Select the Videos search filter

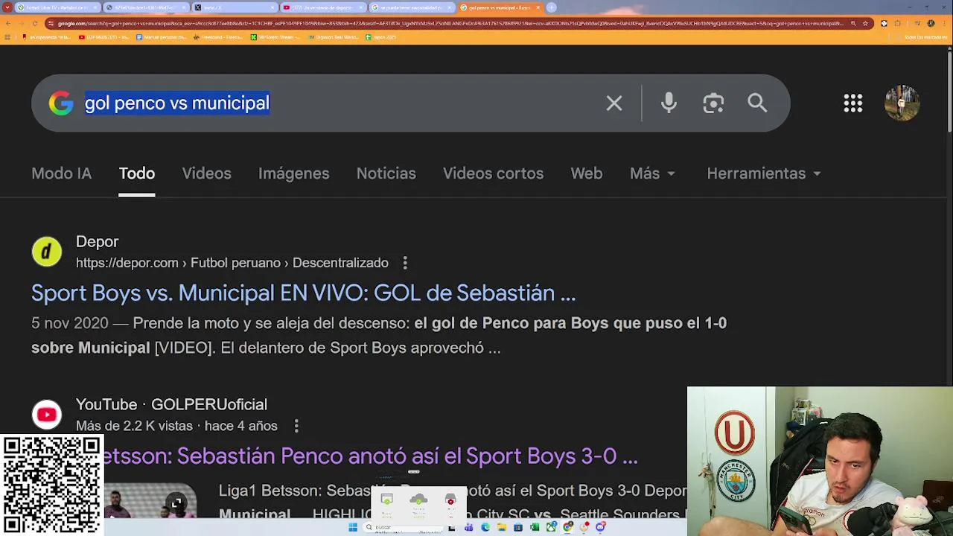coord(206,173)
